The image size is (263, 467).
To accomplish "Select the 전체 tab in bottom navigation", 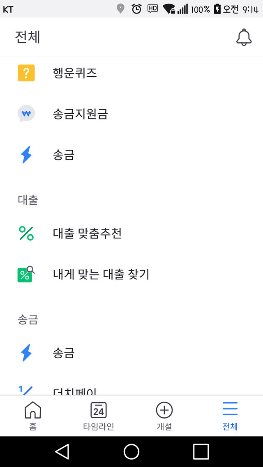I will (x=230, y=415).
